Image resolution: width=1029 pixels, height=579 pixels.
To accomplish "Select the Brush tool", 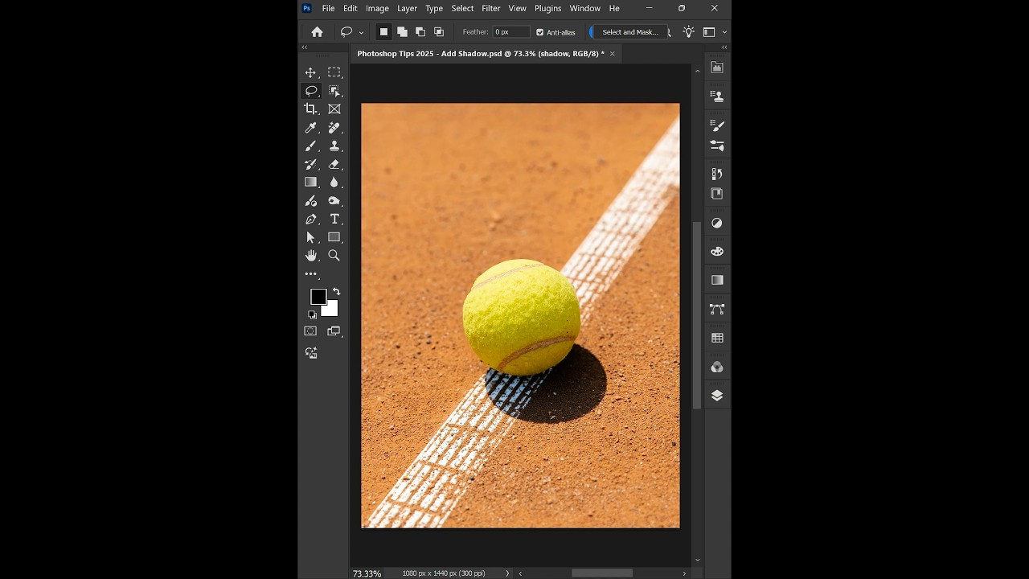I will [310, 146].
